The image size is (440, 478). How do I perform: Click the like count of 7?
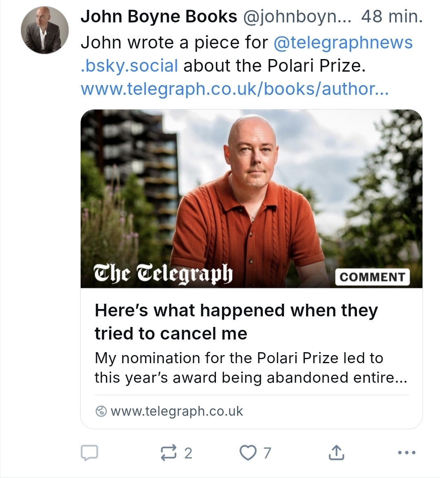pos(267,453)
